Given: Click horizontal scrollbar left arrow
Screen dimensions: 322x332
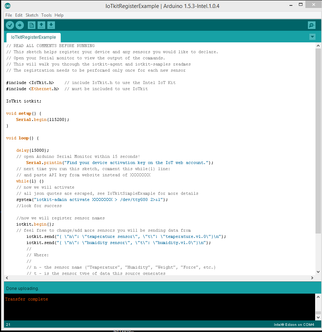Looking at the screenshot, I should (7, 278).
